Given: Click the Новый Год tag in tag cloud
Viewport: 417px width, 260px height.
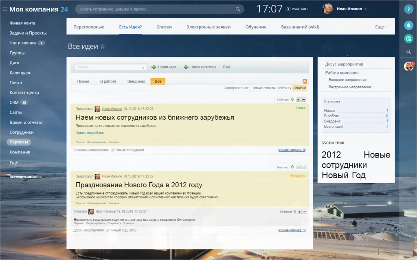Looking at the screenshot, I should click(344, 175).
